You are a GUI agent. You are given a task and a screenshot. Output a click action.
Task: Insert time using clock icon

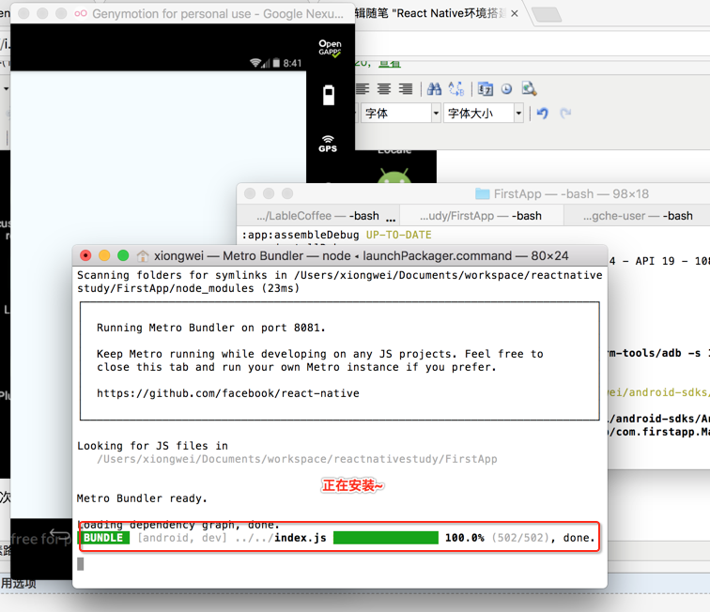(x=507, y=89)
